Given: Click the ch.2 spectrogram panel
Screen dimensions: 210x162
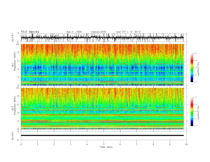Looking at the screenshot, I should pos(102,109).
